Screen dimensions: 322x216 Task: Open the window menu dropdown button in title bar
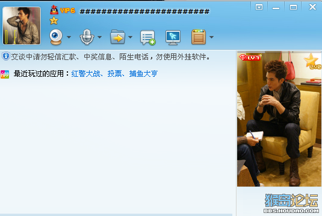[x=259, y=7]
